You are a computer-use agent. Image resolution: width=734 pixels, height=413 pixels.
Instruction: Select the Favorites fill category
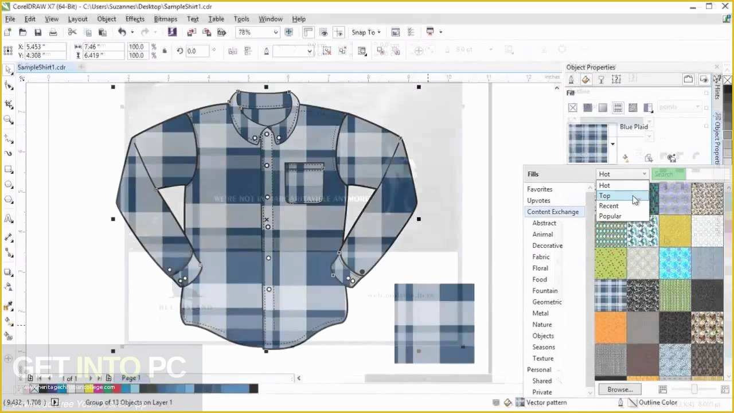click(540, 189)
